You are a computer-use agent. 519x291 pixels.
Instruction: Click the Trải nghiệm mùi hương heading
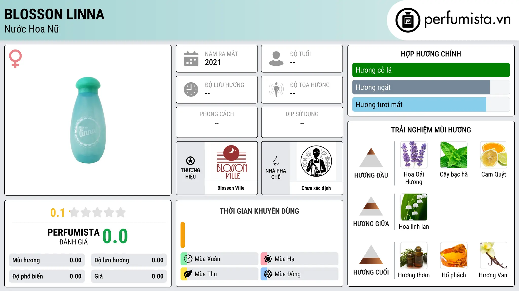431,130
